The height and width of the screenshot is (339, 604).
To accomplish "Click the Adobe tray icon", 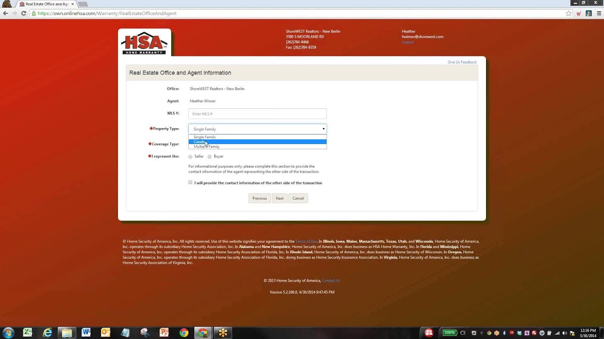I will coord(512,333).
